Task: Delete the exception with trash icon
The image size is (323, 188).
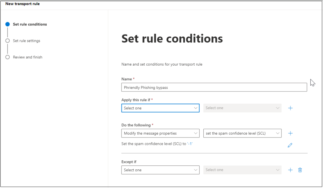Action: [x=300, y=170]
